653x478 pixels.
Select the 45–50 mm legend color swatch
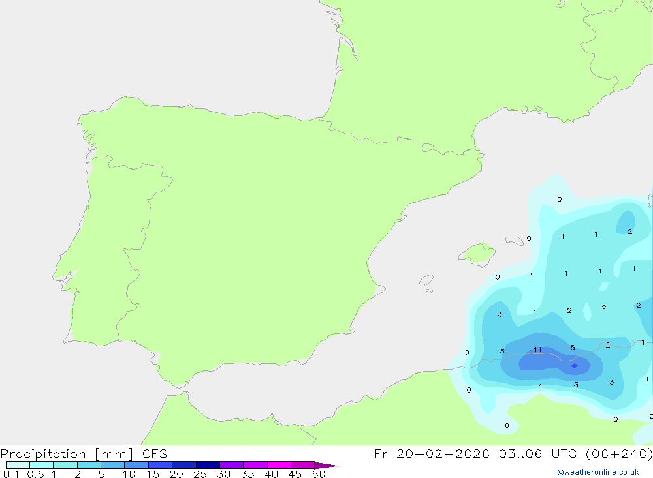(x=303, y=465)
